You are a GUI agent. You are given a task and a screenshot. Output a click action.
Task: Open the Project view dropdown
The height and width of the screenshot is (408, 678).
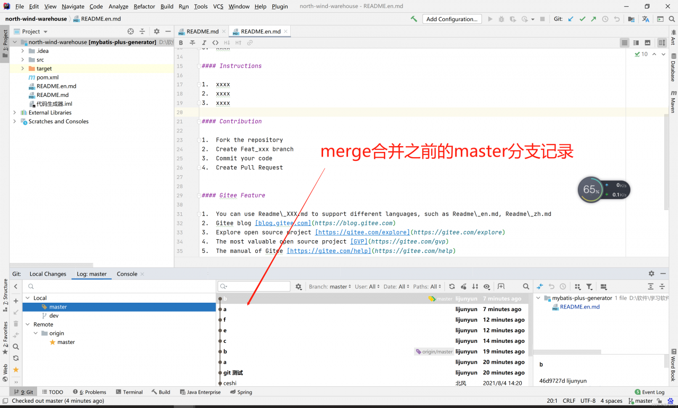pos(35,32)
